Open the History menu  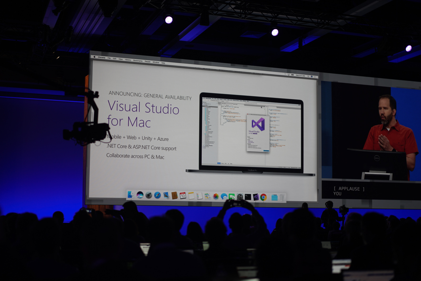click(128, 60)
